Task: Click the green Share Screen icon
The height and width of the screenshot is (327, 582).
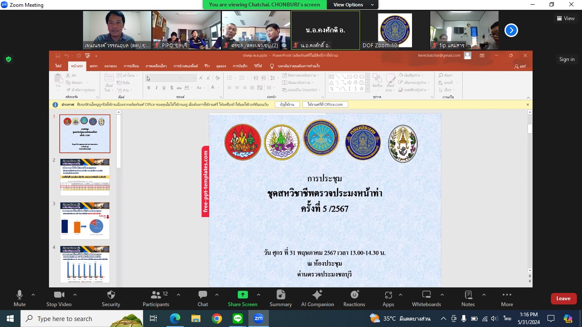Action: [242, 295]
